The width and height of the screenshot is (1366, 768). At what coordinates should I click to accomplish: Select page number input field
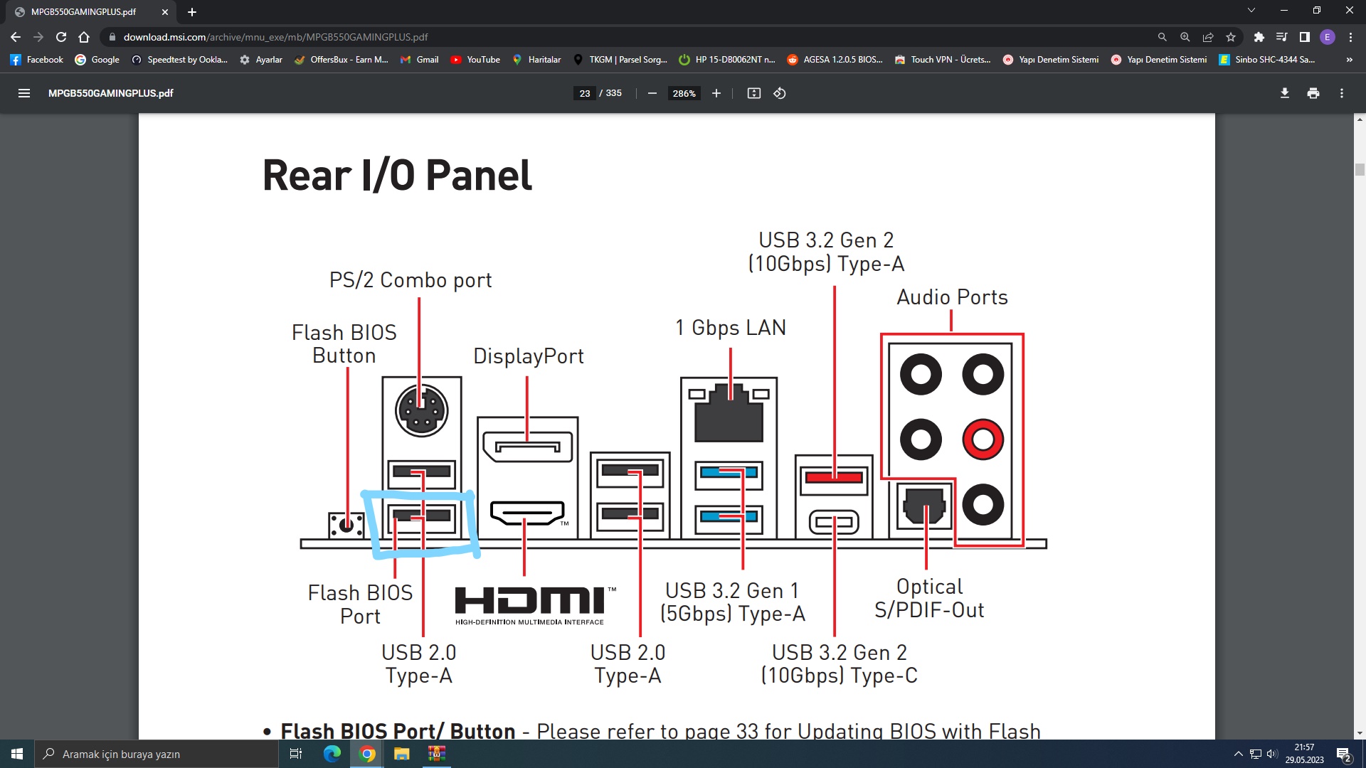586,93
